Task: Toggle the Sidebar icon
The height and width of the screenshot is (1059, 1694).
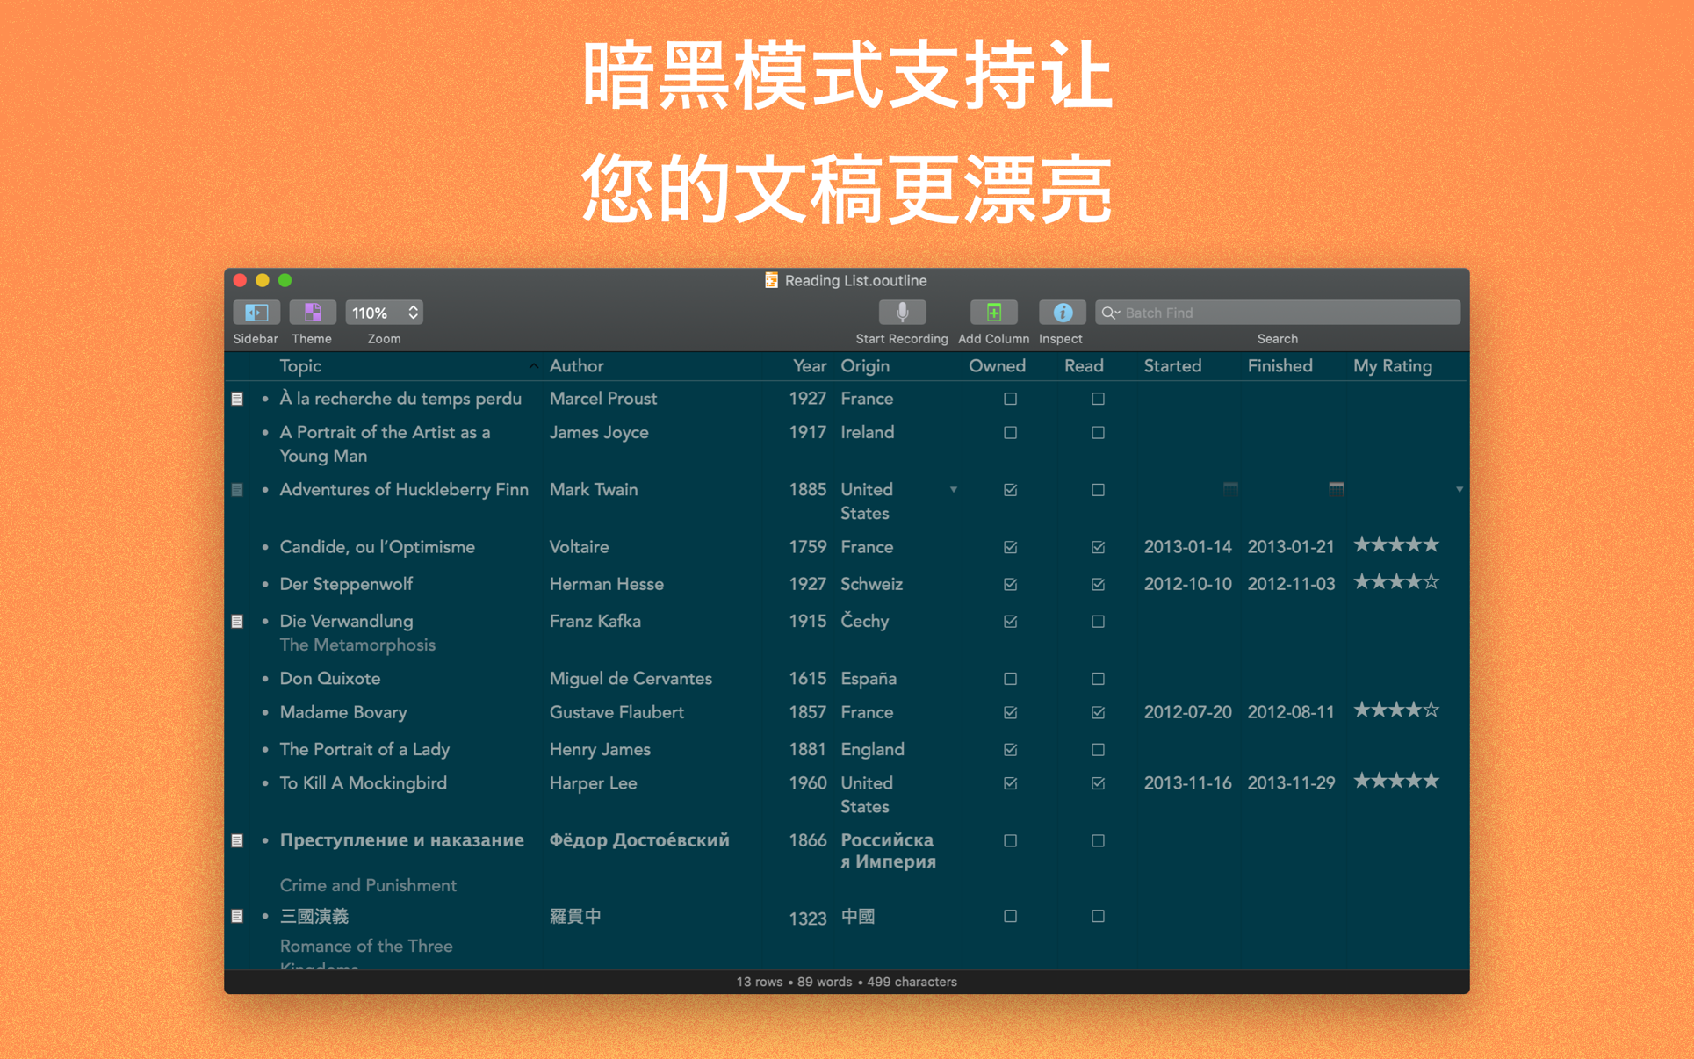Action: pos(256,312)
